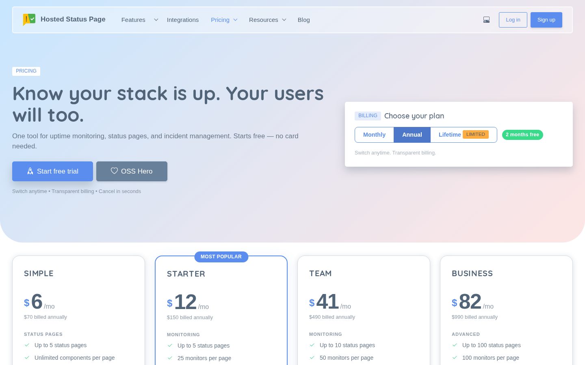Click checkmark beside Up to 10 status pages
The height and width of the screenshot is (365, 585).
click(x=312, y=345)
